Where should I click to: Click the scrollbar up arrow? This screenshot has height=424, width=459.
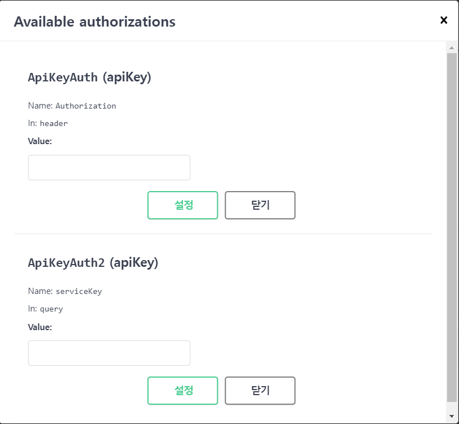coord(452,47)
